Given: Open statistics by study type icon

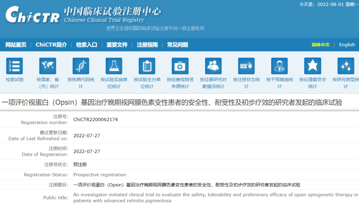Looking at the screenshot, I should coord(345,66).
